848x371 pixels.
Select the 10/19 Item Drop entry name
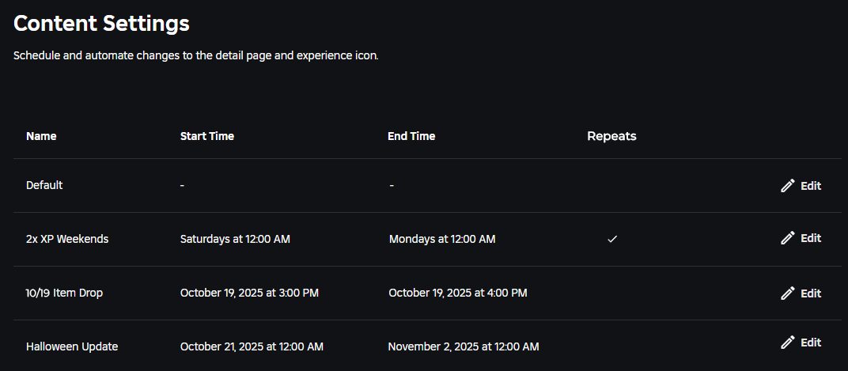(x=64, y=293)
